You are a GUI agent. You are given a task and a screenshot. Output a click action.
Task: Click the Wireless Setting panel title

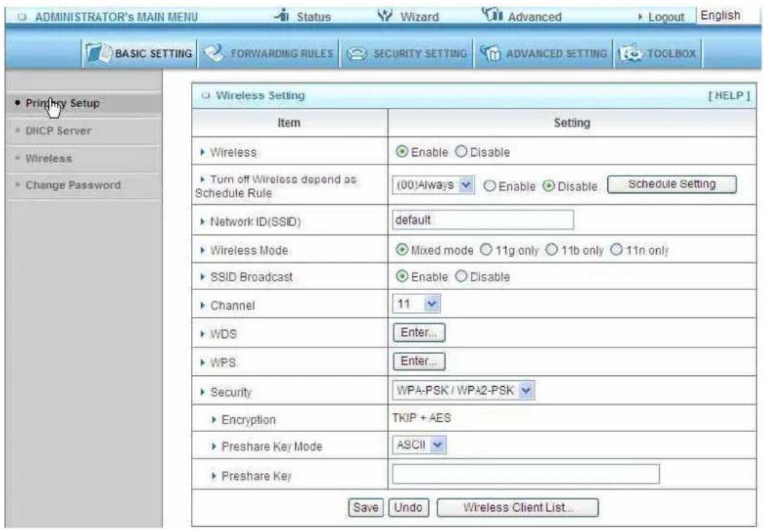pos(260,95)
